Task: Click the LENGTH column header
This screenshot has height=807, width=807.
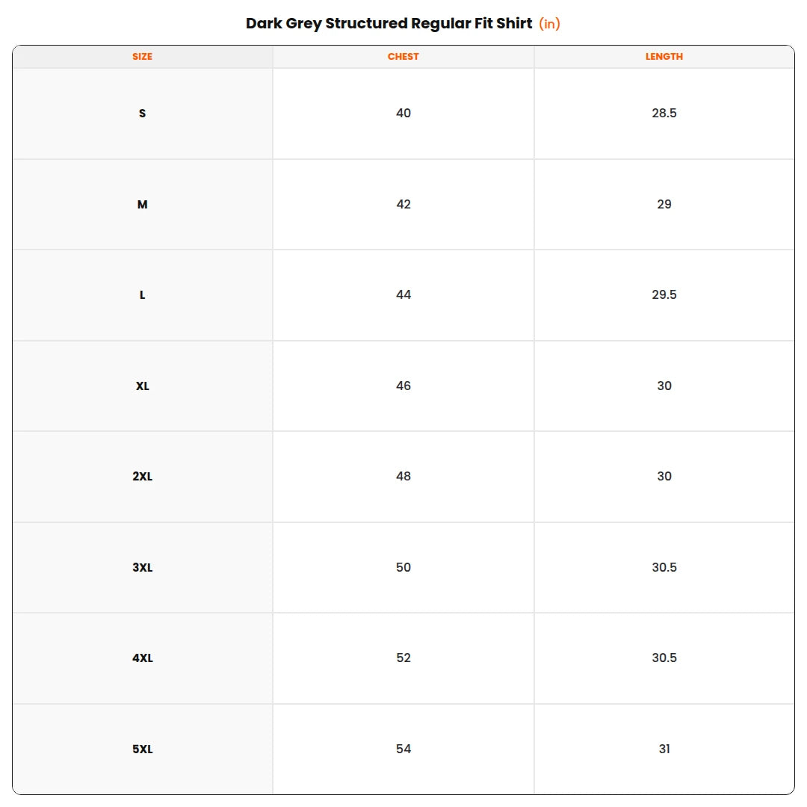Action: 664,57
